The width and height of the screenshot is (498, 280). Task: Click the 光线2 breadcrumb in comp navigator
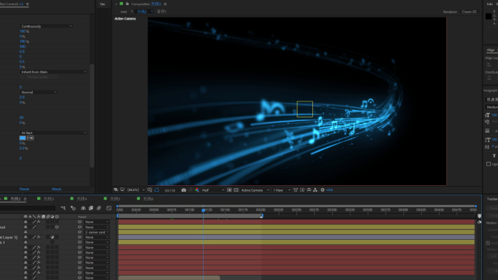tap(142, 12)
